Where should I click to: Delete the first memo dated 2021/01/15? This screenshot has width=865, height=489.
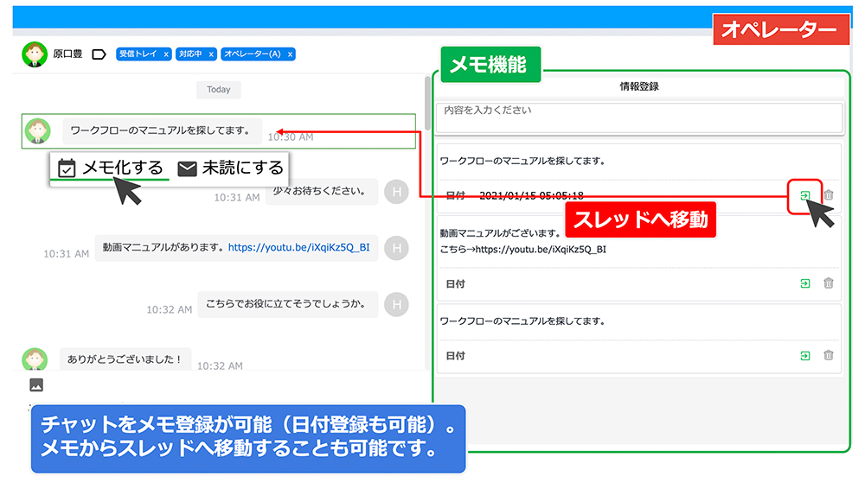(x=829, y=194)
